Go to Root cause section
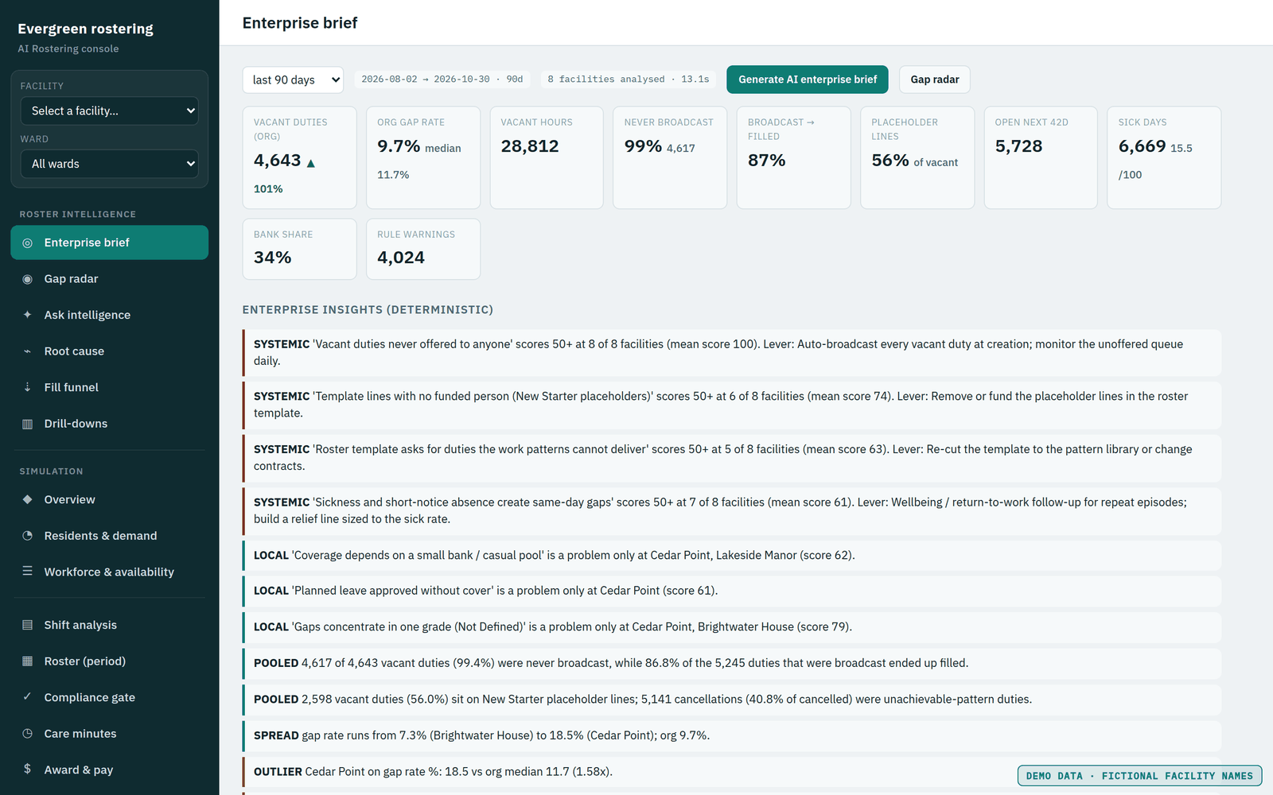Viewport: 1273px width, 795px height. (x=110, y=351)
